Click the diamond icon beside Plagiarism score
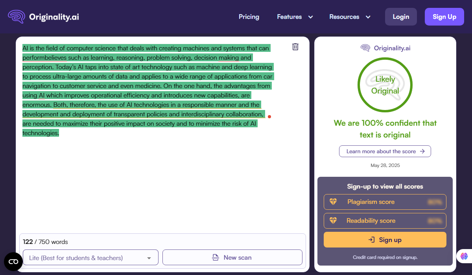472x275 pixels. pyautogui.click(x=333, y=202)
